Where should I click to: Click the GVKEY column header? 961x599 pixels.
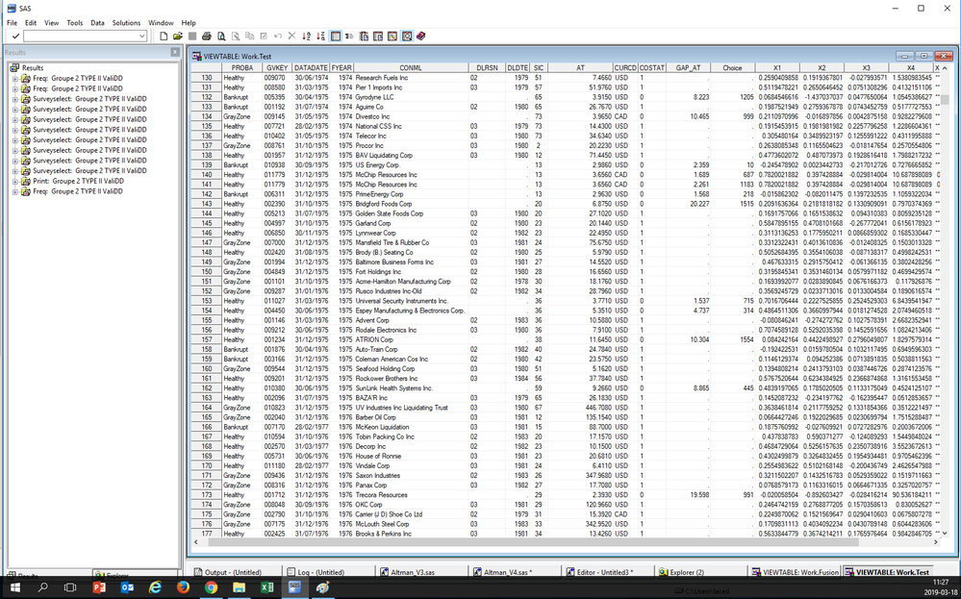coord(277,68)
